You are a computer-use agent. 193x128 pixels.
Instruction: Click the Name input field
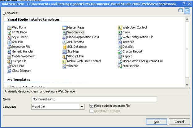[94, 99]
